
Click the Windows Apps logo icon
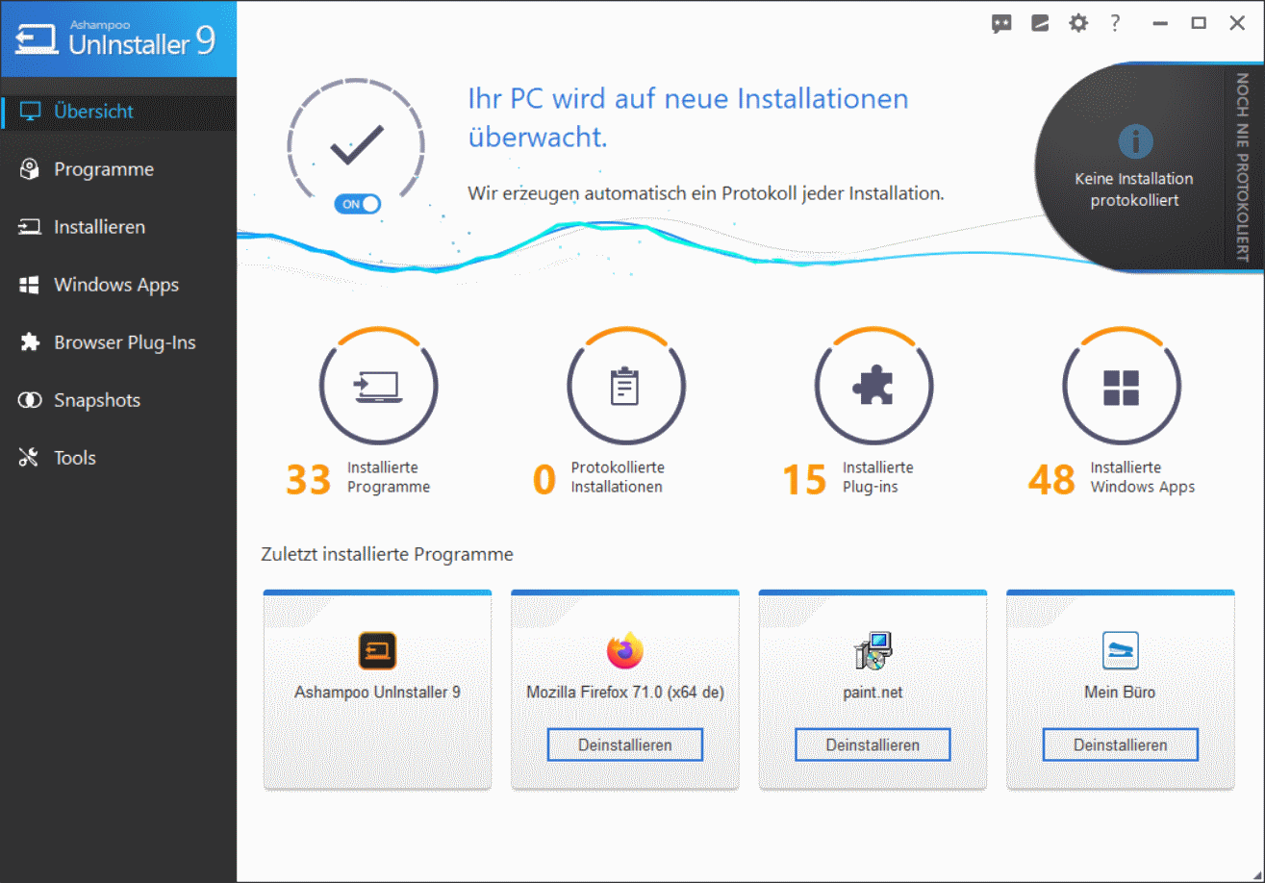coord(30,285)
